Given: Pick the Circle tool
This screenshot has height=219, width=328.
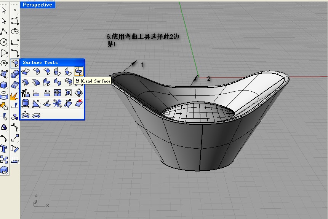Looking at the screenshot, I should click(x=4, y=42).
